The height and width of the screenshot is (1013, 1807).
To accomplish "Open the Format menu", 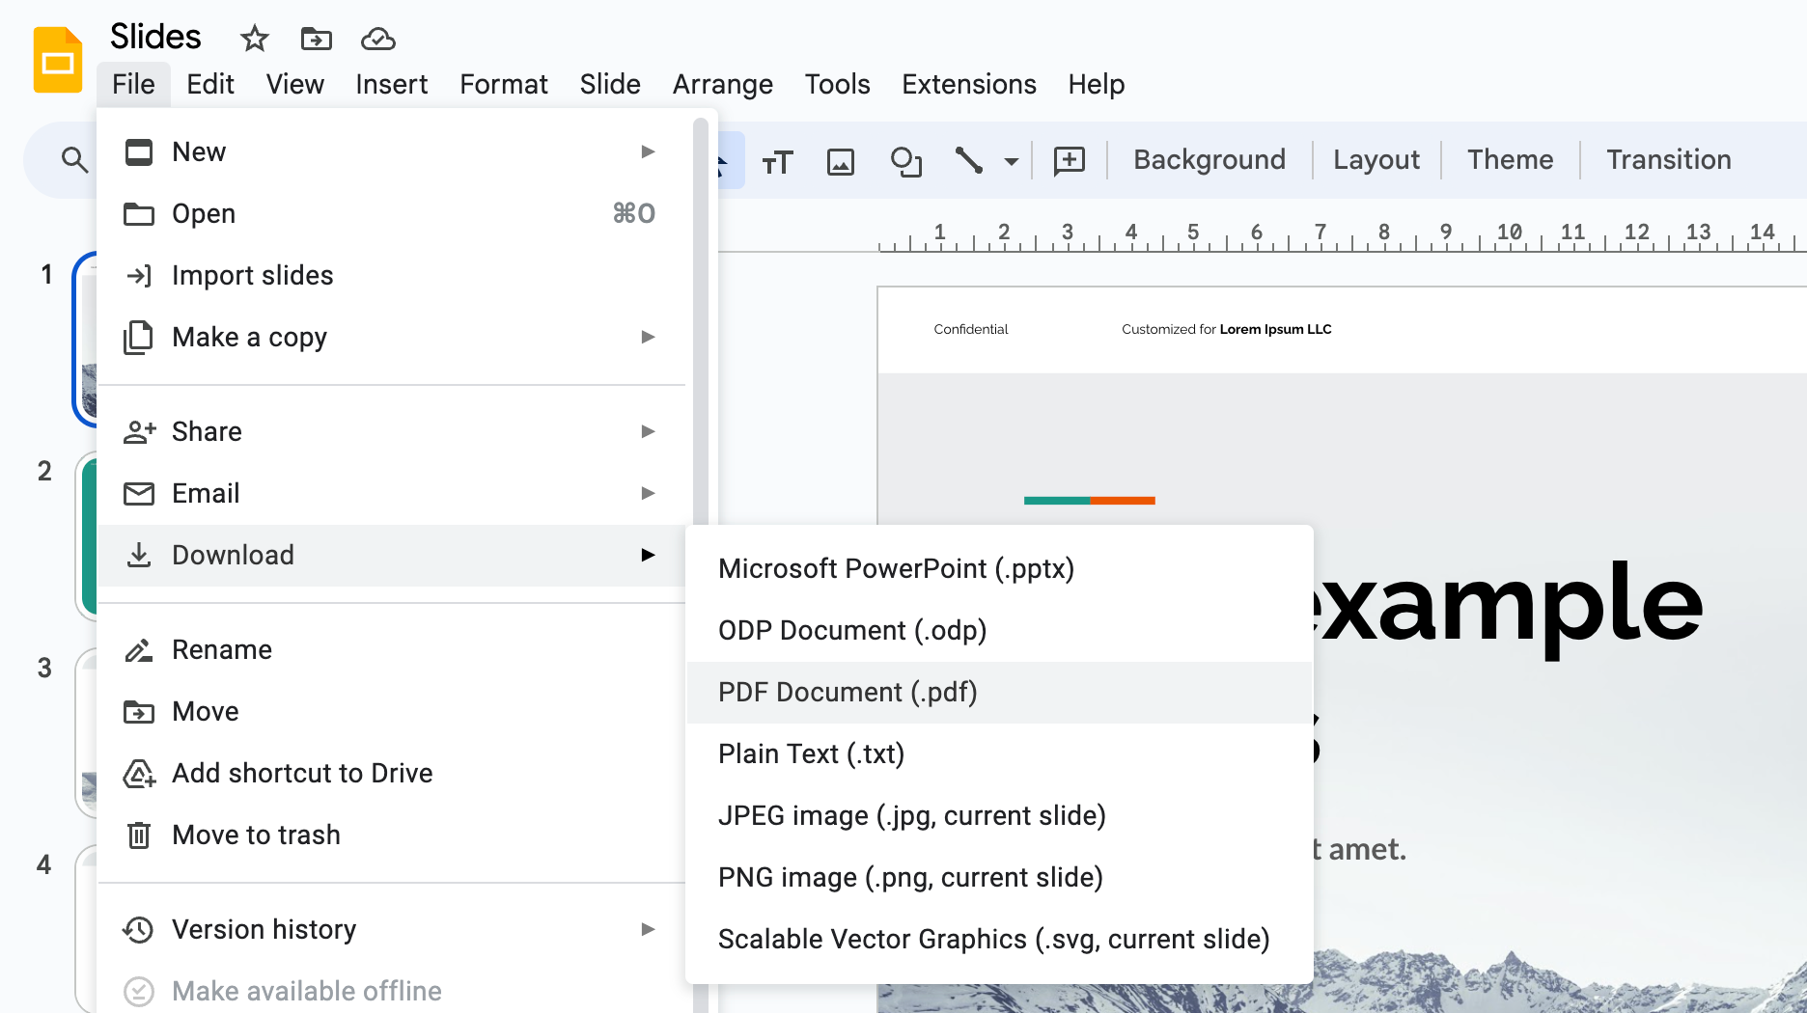I will (x=504, y=85).
